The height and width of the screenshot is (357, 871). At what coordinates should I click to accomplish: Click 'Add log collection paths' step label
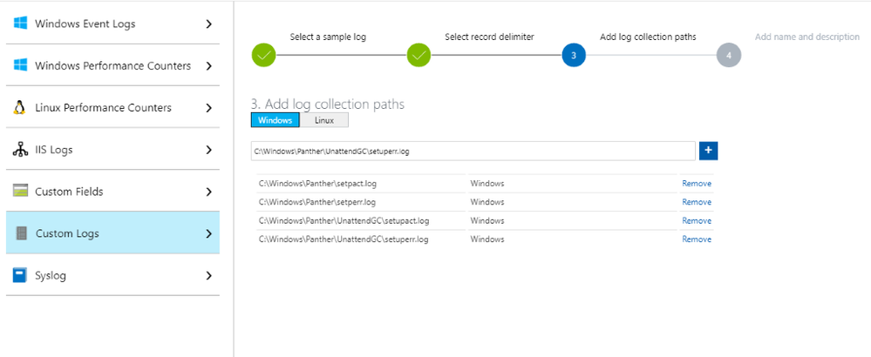coord(648,37)
